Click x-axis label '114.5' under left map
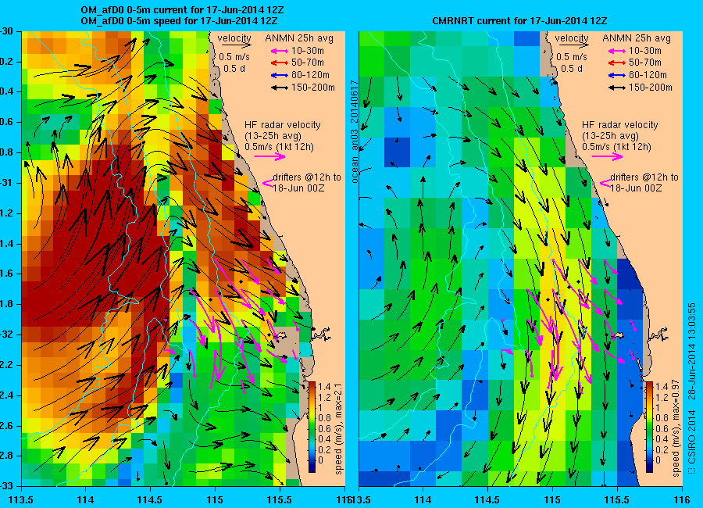The height and width of the screenshot is (508, 703). point(150,499)
